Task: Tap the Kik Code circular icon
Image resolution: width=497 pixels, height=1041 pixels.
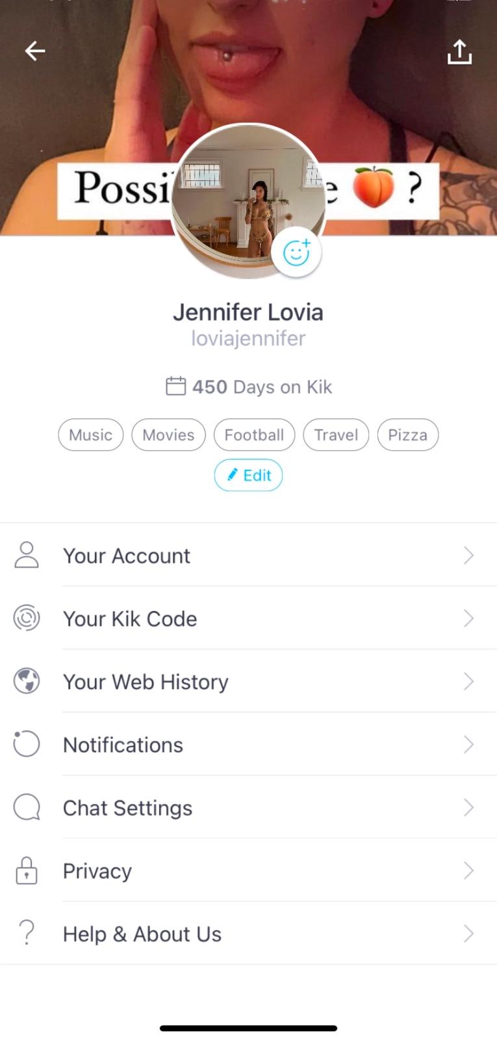Action: (x=27, y=618)
